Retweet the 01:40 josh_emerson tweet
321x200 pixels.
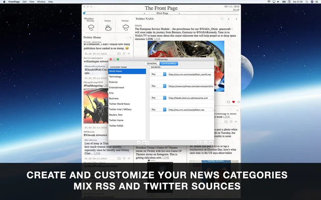pyautogui.click(x=119, y=54)
